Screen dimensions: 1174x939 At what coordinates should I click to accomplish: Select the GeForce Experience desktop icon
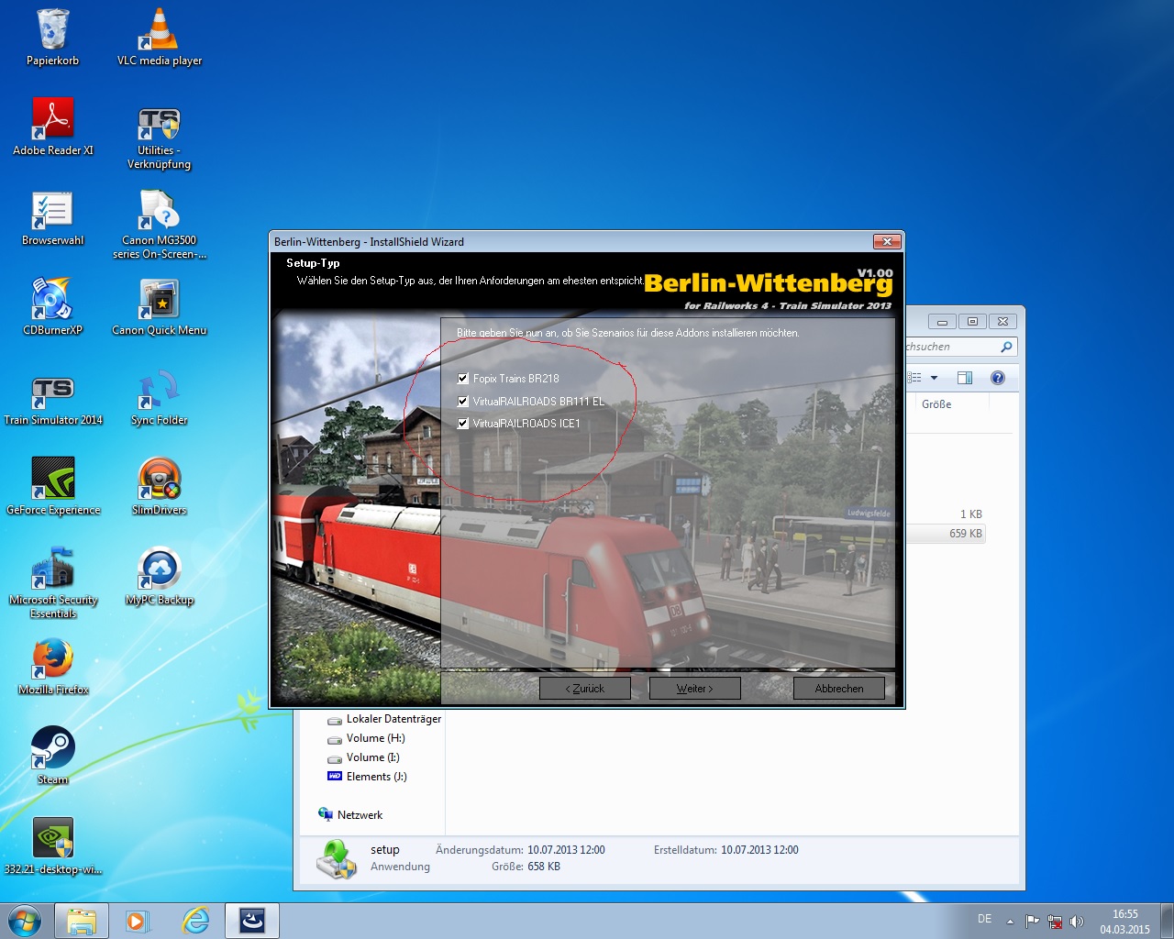(52, 487)
